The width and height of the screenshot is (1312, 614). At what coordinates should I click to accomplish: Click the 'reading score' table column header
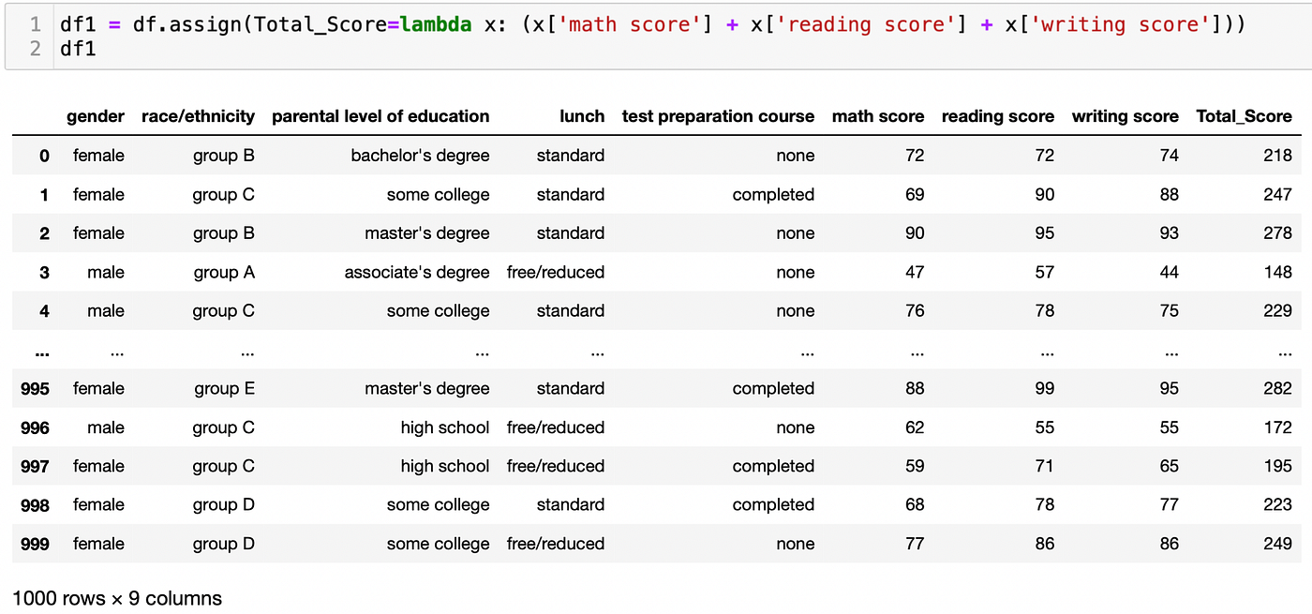[997, 116]
